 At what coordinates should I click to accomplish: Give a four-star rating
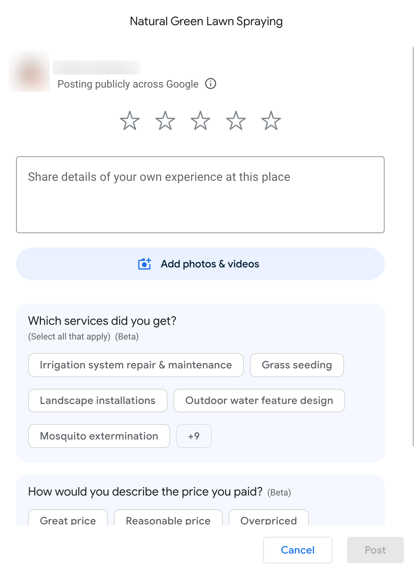click(x=236, y=121)
